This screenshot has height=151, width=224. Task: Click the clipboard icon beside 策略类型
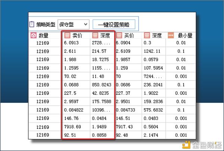[32, 24]
